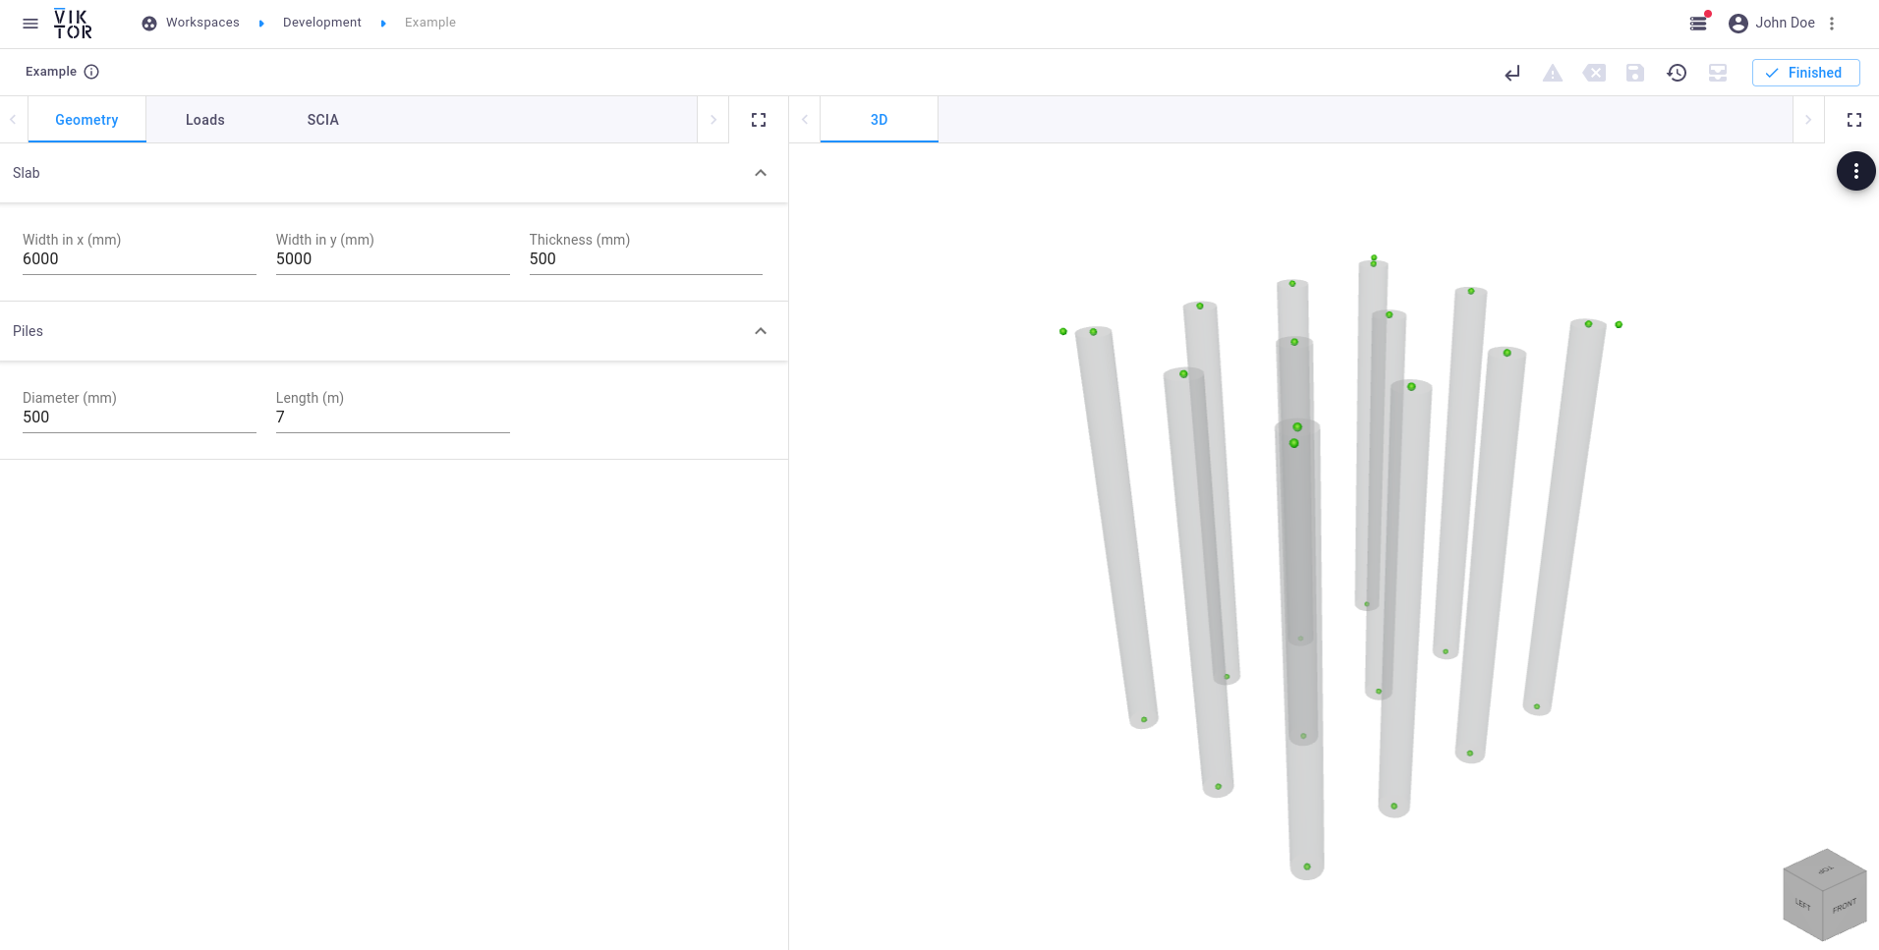Click the info icon next to Example
The image size is (1879, 950).
pos(91,72)
